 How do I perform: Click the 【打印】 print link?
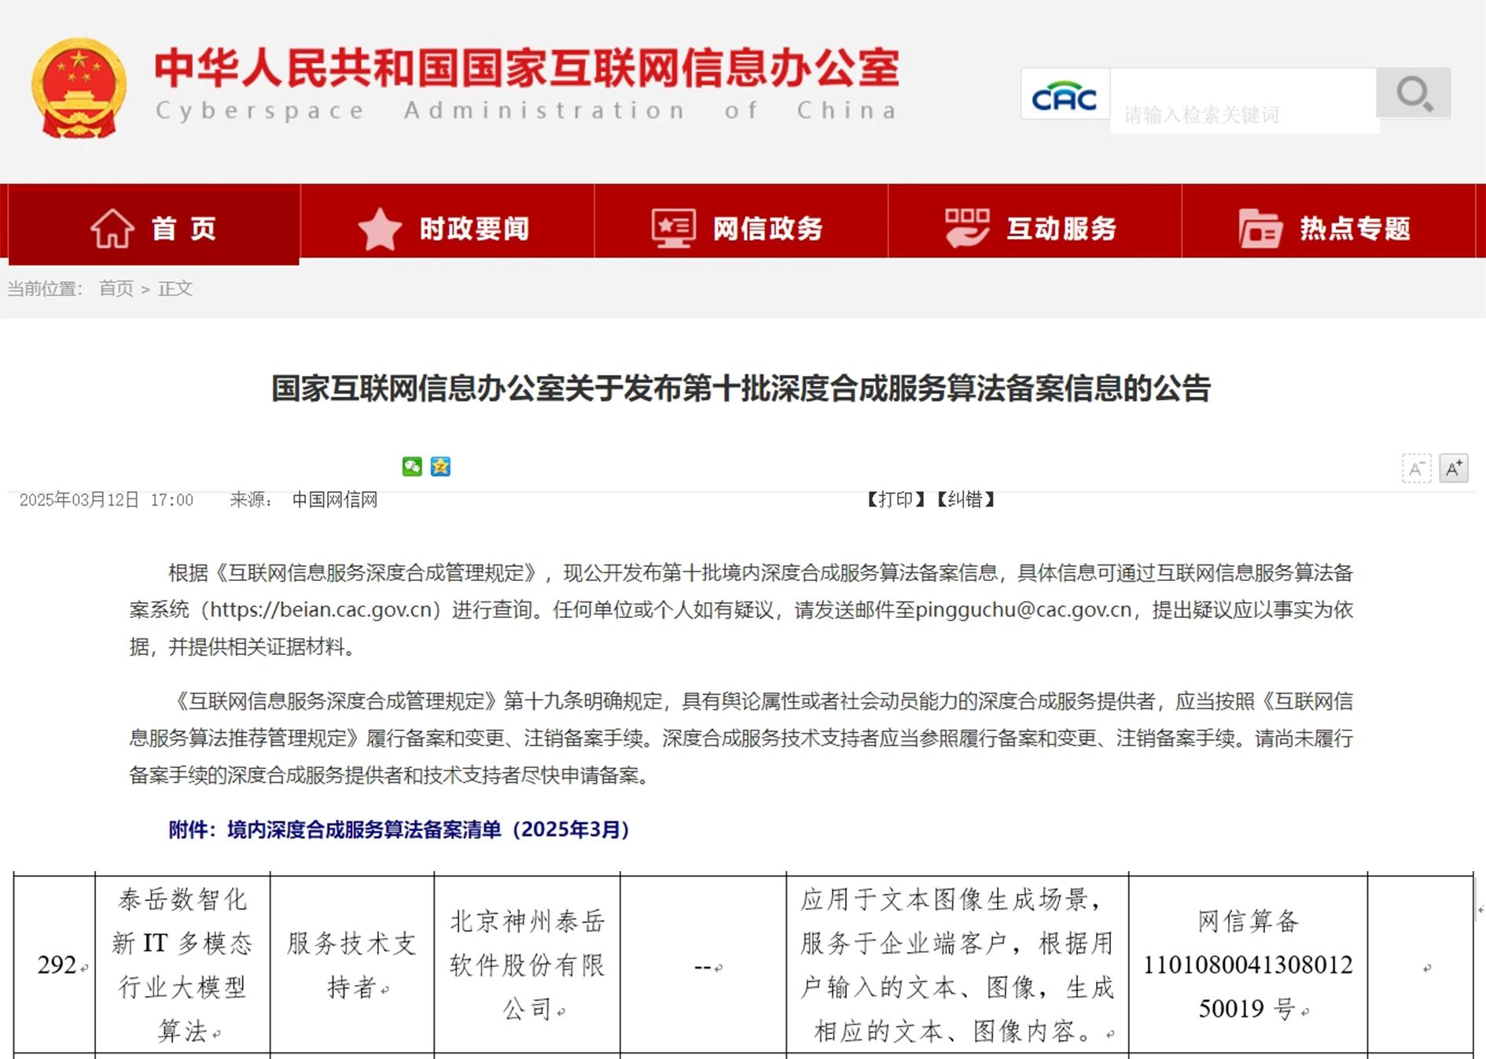pos(896,499)
